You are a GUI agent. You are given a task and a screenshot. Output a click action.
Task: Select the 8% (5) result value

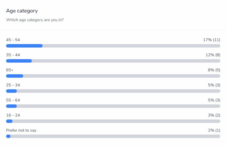pyautogui.click(x=214, y=70)
